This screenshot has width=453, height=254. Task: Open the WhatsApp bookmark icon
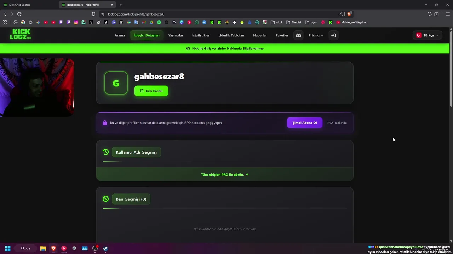coord(197,22)
